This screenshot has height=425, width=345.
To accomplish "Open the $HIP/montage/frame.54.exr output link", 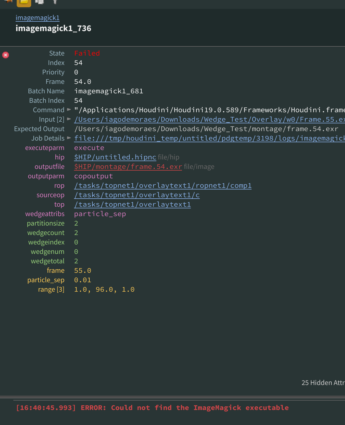I will point(128,167).
